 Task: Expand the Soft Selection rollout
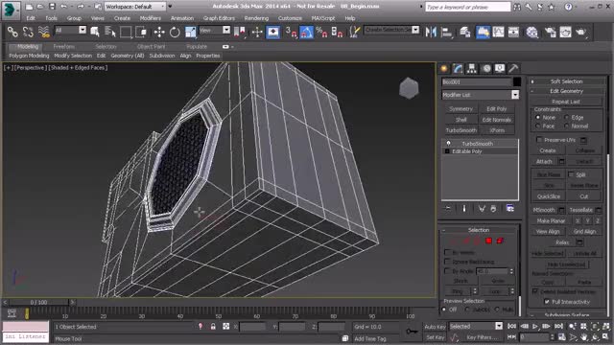(567, 81)
